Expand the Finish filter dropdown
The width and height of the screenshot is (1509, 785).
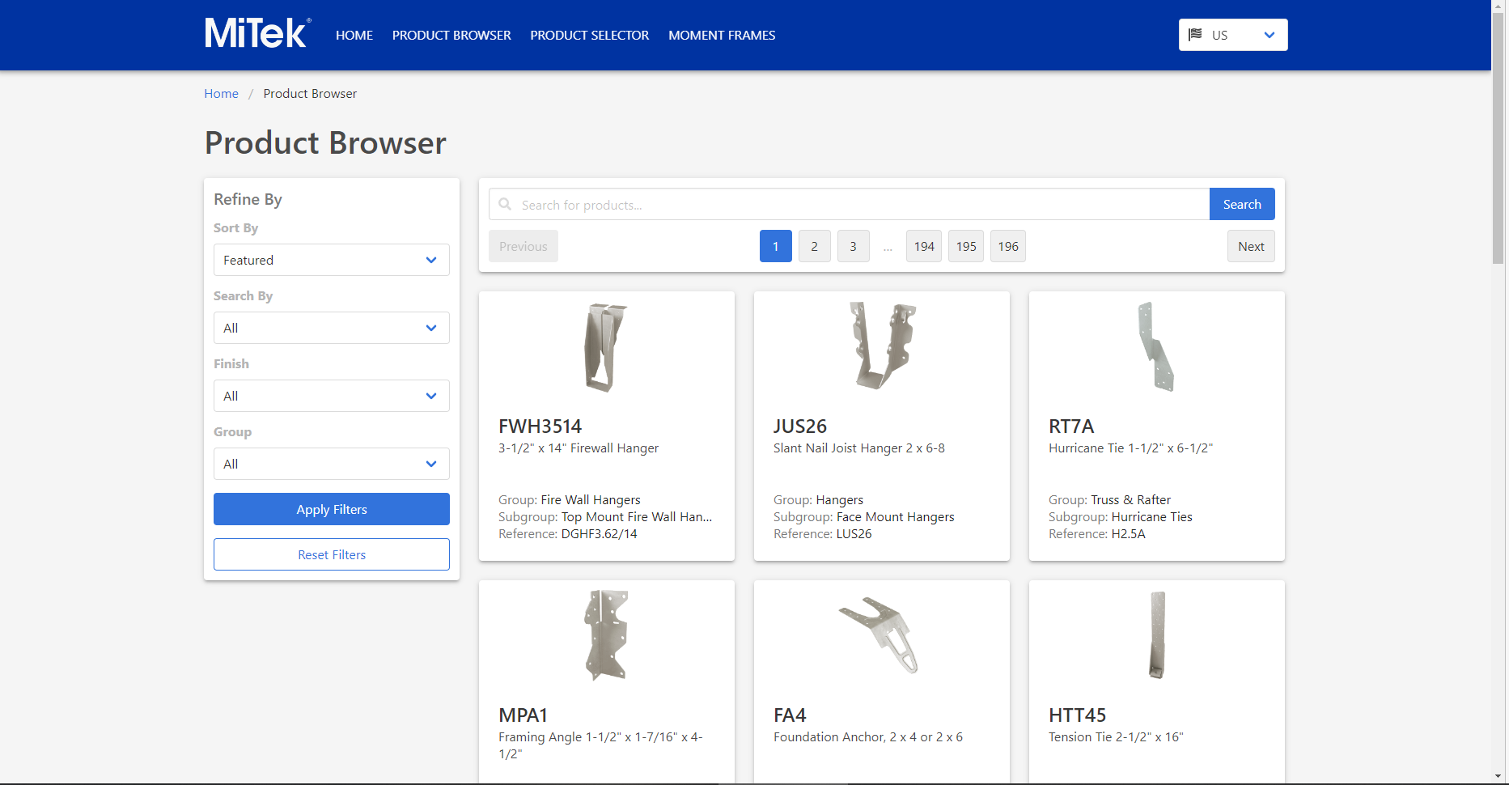(331, 396)
